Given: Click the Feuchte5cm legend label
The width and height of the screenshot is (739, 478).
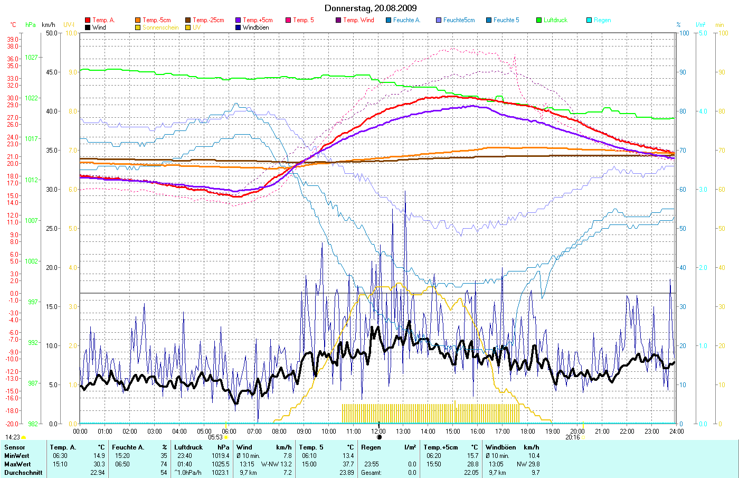Looking at the screenshot, I should (x=459, y=20).
